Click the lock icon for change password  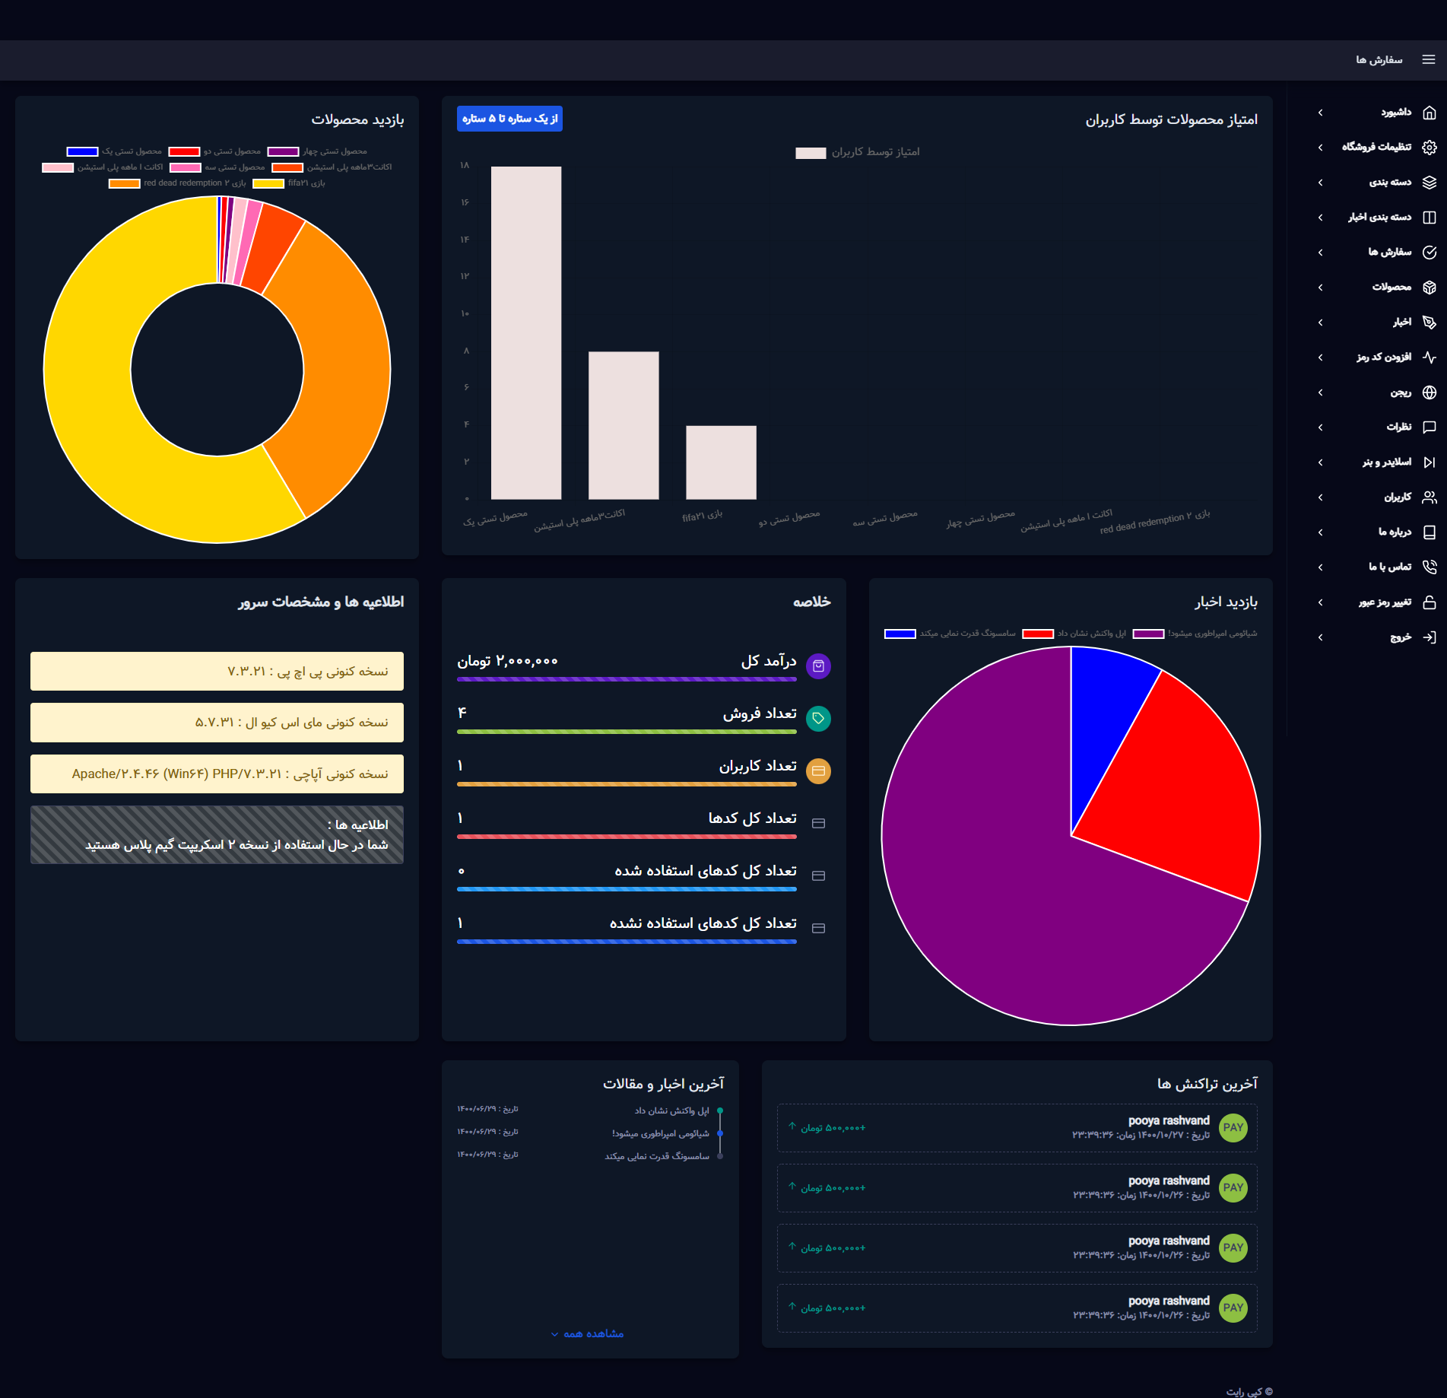tap(1429, 602)
